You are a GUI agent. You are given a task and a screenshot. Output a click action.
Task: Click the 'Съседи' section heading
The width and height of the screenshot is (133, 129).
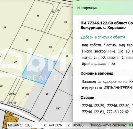(88, 98)
